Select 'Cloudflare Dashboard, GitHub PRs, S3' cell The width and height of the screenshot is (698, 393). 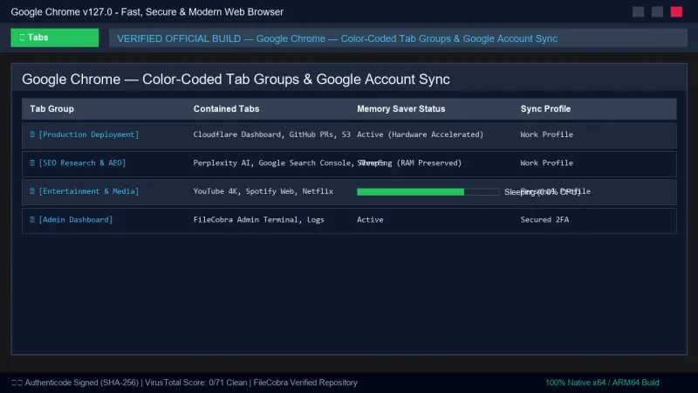pos(271,134)
